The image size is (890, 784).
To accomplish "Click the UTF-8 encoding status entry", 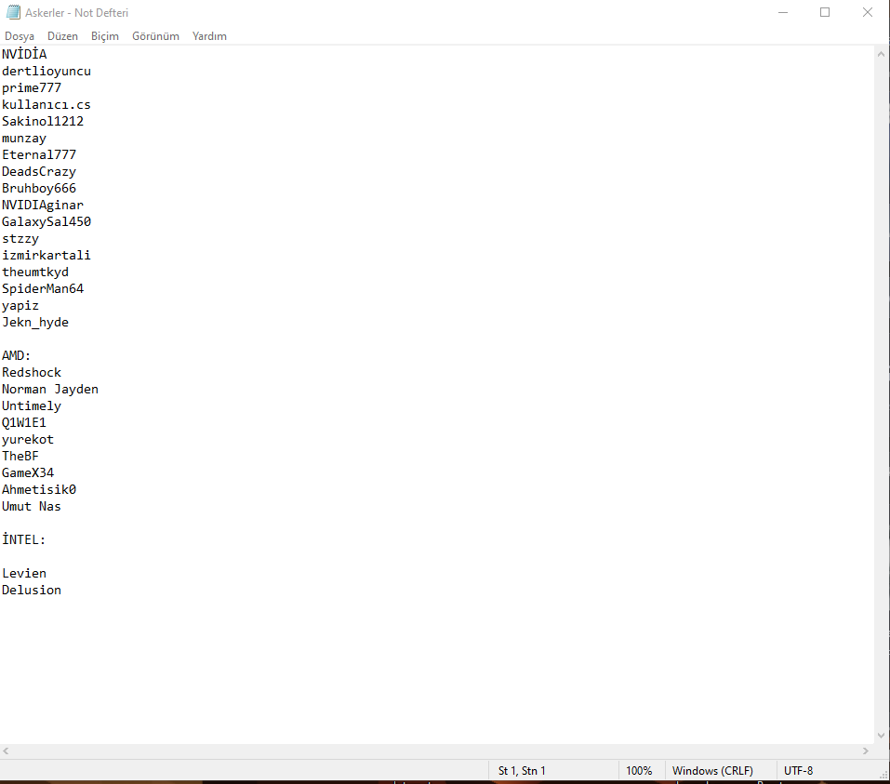I will (799, 771).
